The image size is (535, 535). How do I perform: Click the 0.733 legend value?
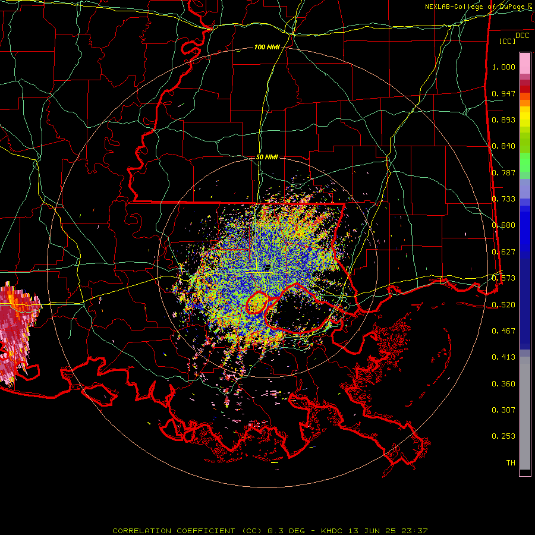point(503,199)
